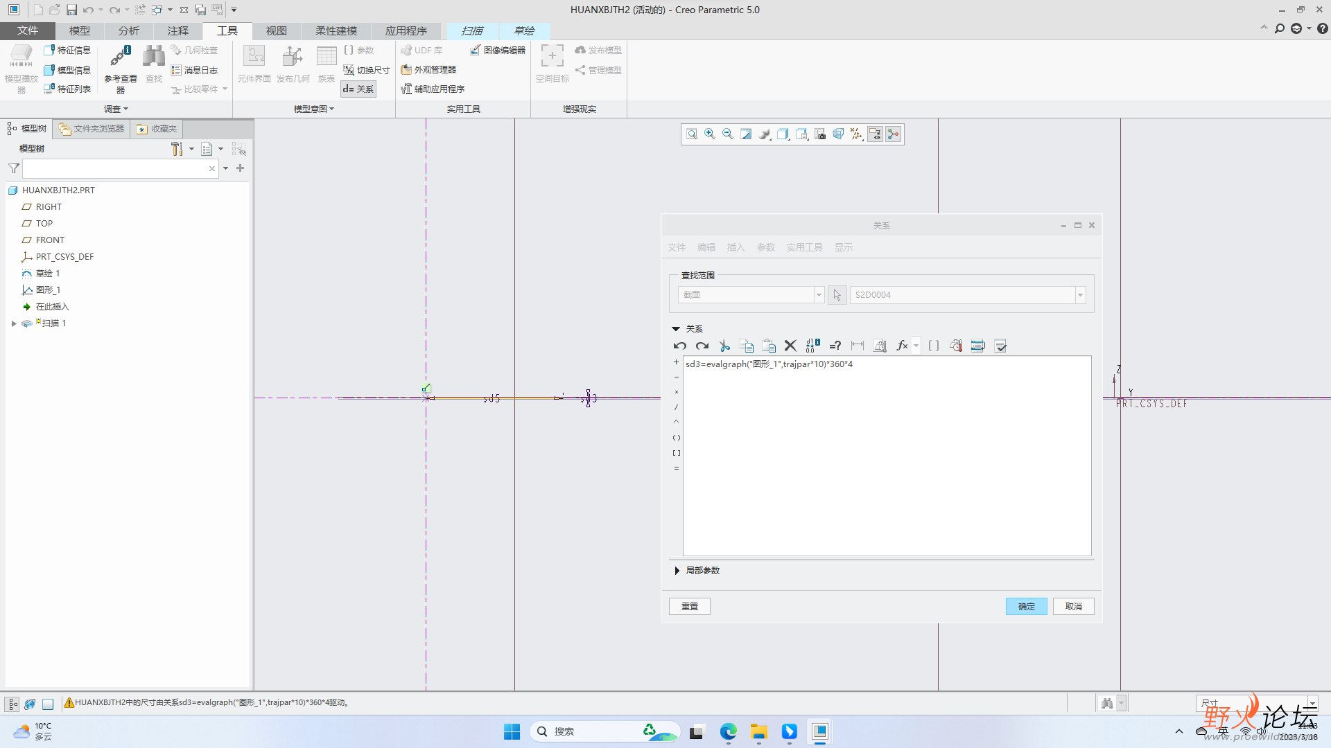Click the Undo icon in Relations dialog
This screenshot has height=748, width=1331.
tap(679, 346)
